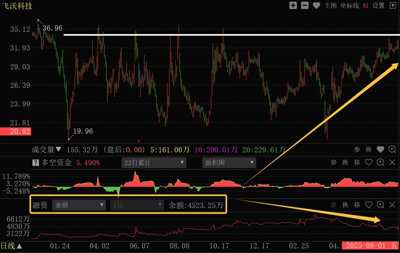Click the 设置 settings button
Viewport: 400px width, 253px height.
point(378,5)
